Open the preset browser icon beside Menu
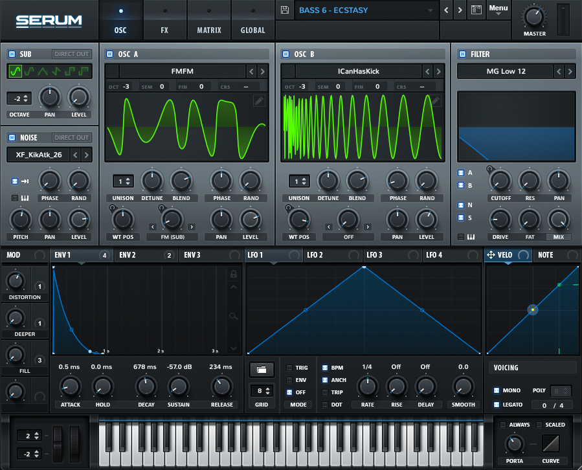This screenshot has width=582, height=470. click(476, 10)
